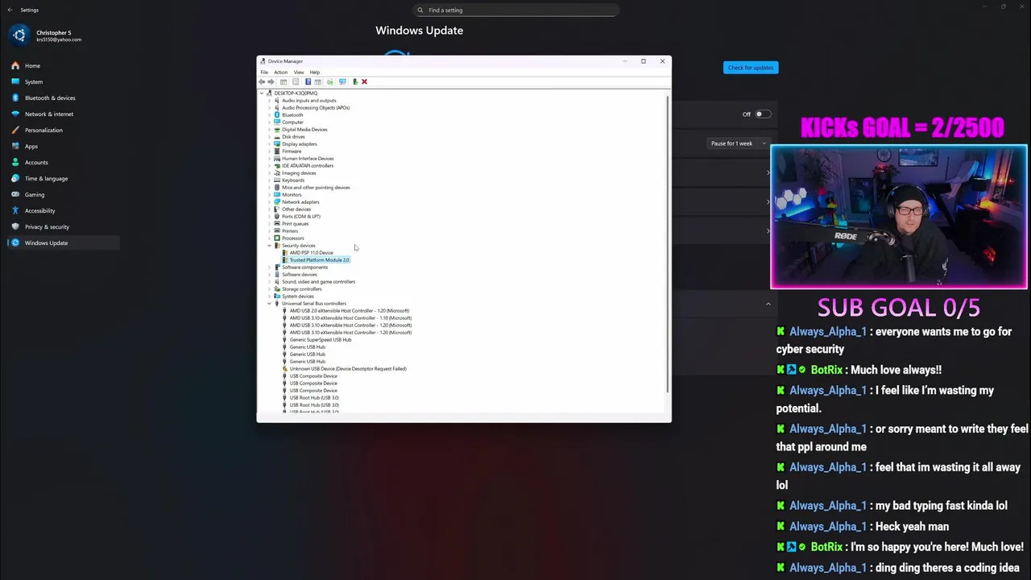Expand the System devices chevron
This screenshot has height=580, width=1031.
[x=269, y=296]
